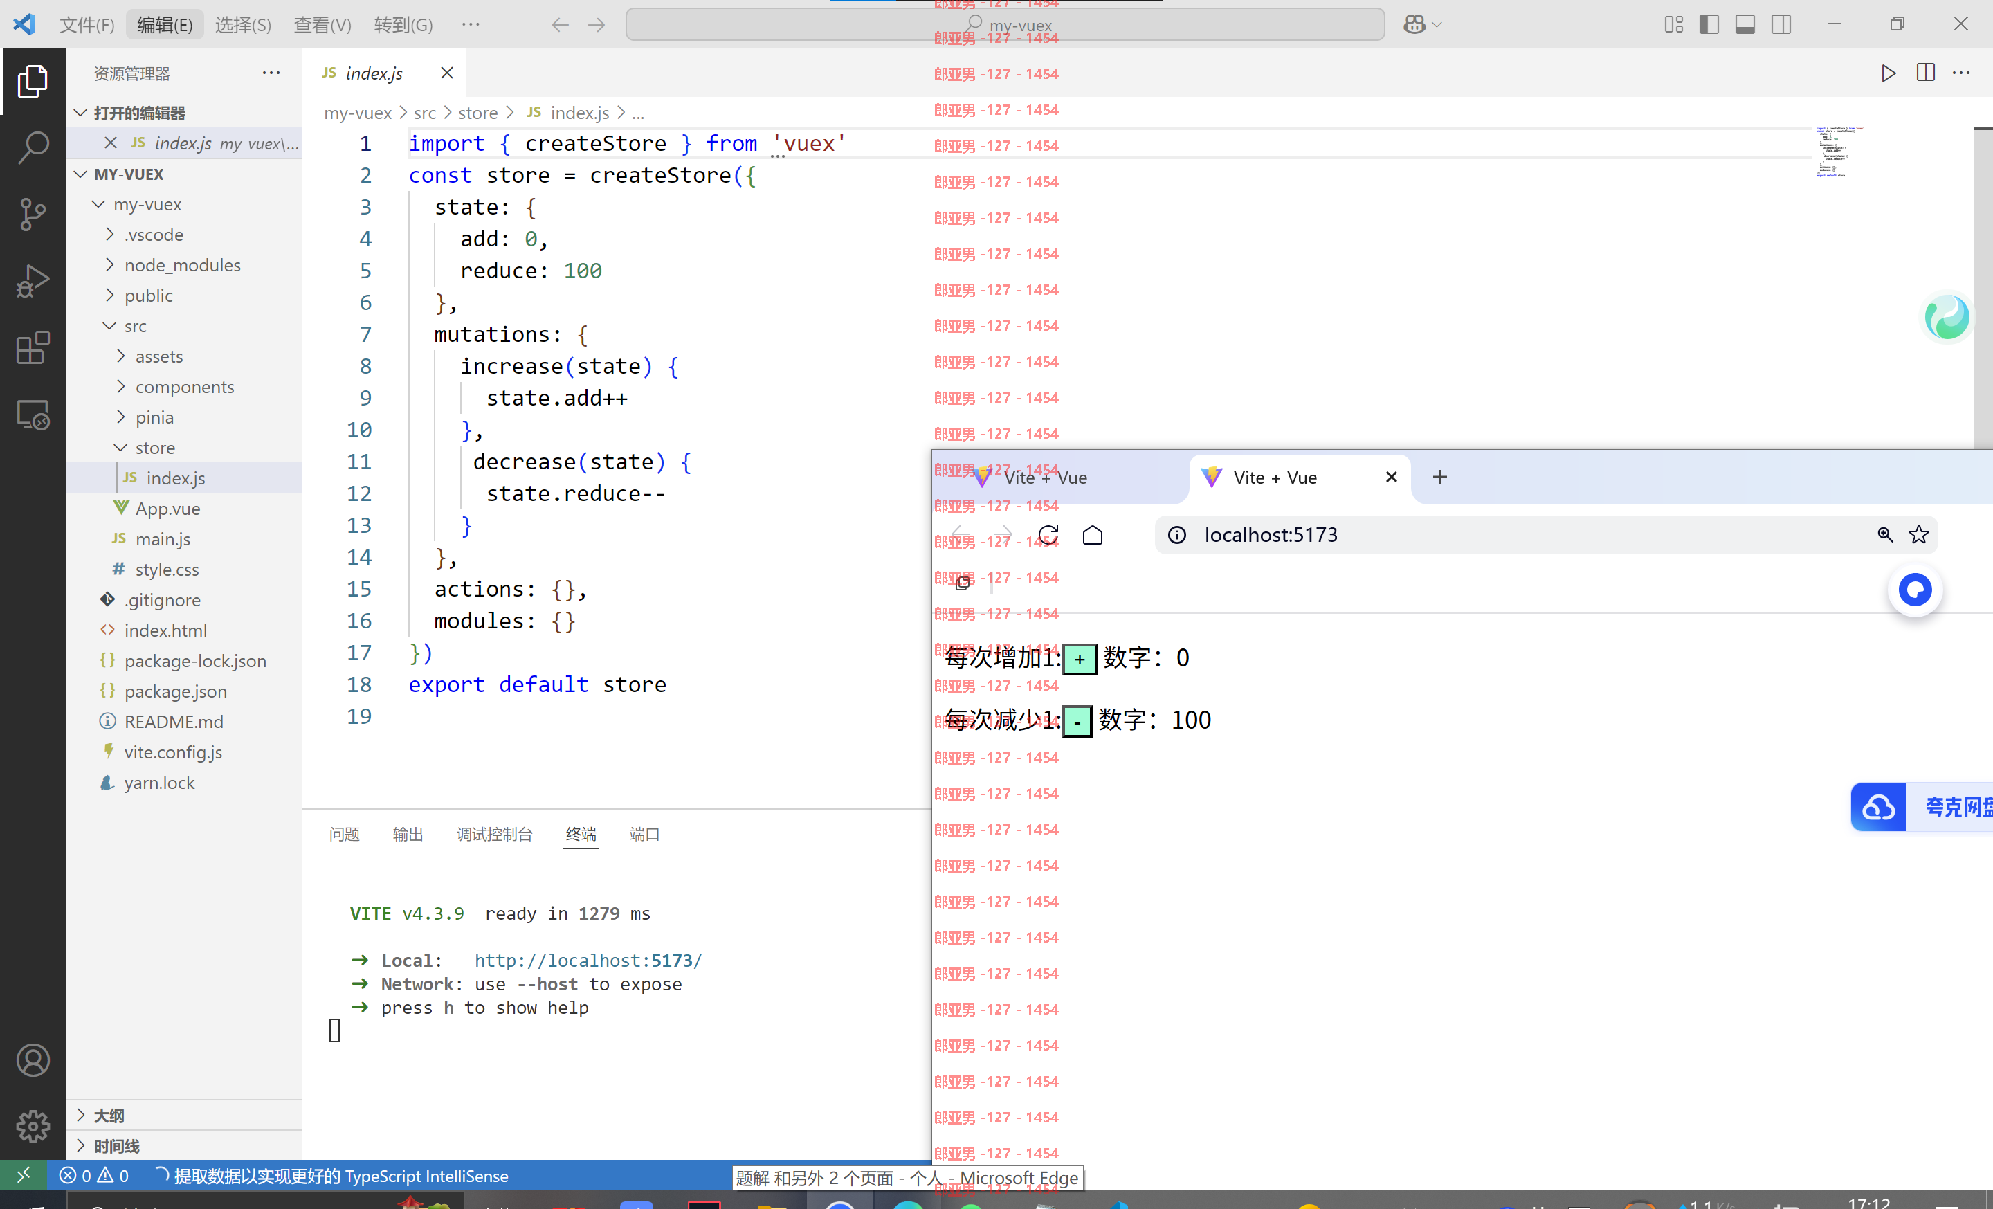Click the zoom magnifier in Edge address bar

click(x=1884, y=534)
